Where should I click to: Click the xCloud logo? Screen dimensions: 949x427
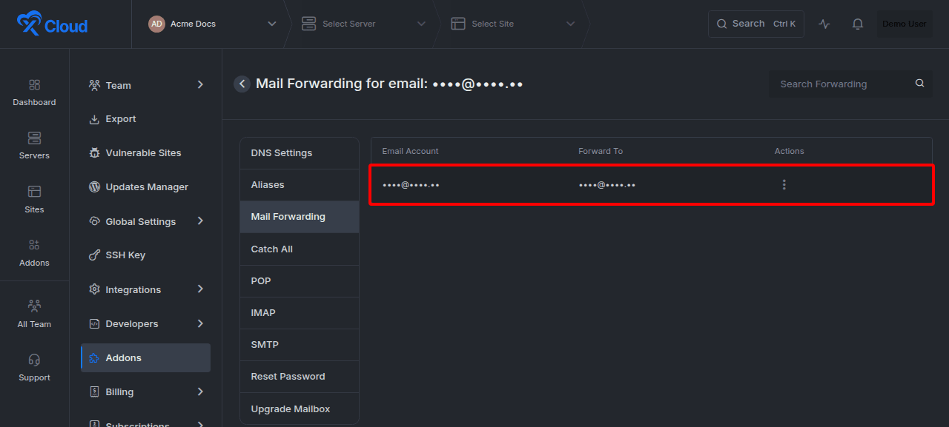[x=52, y=24]
